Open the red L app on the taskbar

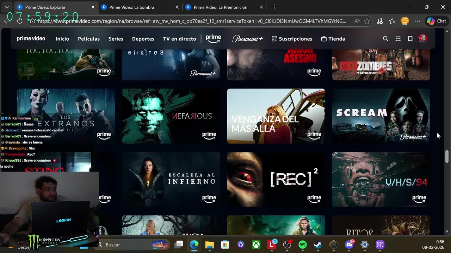click(x=272, y=245)
